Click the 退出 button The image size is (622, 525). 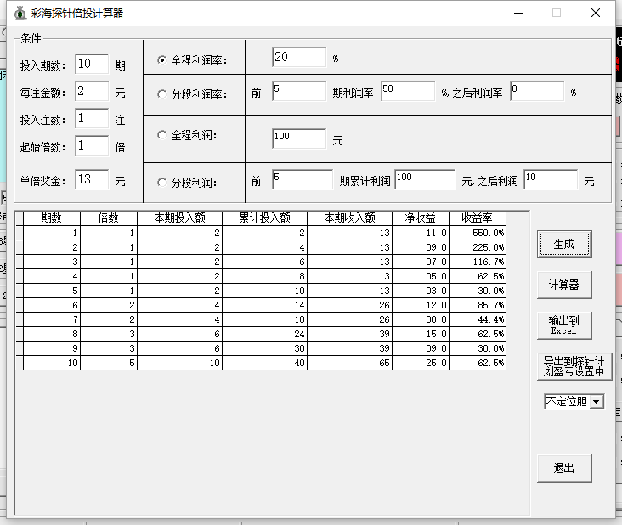click(563, 468)
